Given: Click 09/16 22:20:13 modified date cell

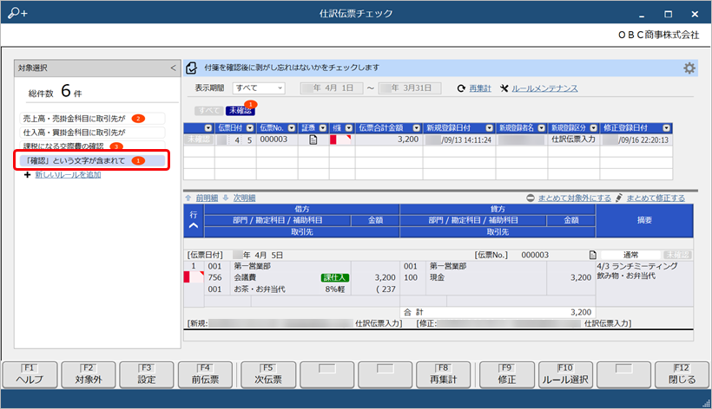Looking at the screenshot, I should pyautogui.click(x=636, y=140).
